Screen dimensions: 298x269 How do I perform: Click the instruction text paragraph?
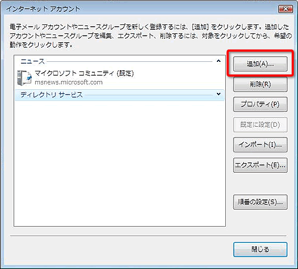(x=151, y=36)
